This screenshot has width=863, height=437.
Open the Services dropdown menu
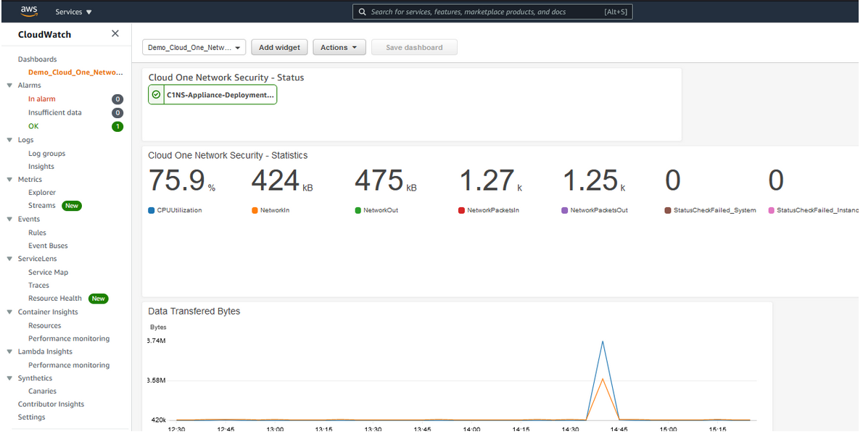click(74, 12)
